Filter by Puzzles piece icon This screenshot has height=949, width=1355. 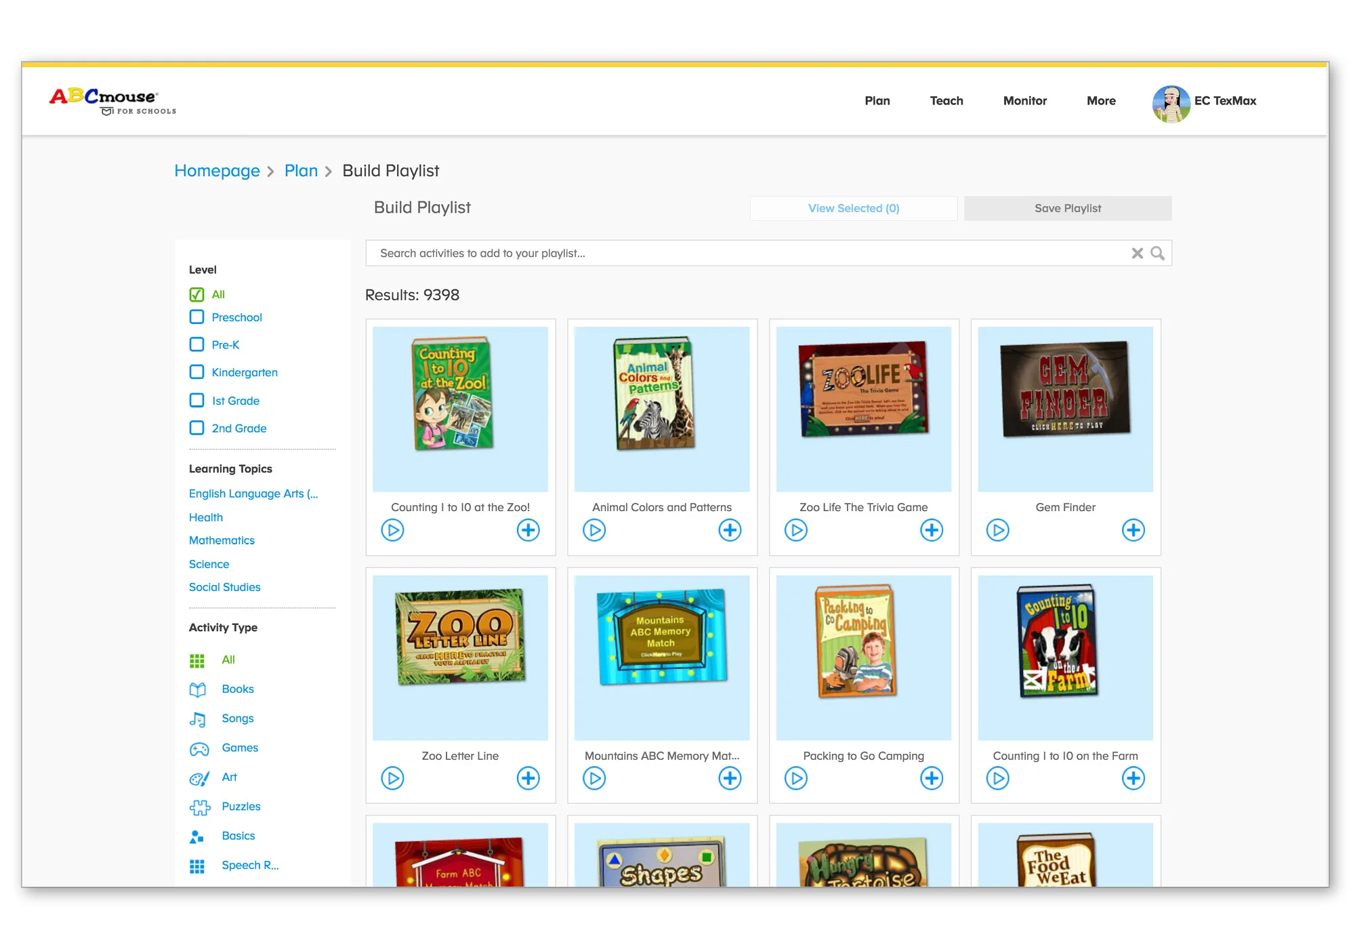(199, 807)
